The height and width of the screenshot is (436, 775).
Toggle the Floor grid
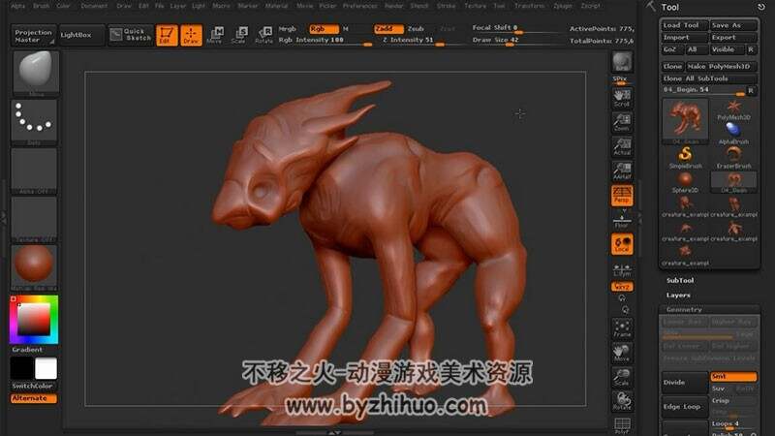point(622,220)
